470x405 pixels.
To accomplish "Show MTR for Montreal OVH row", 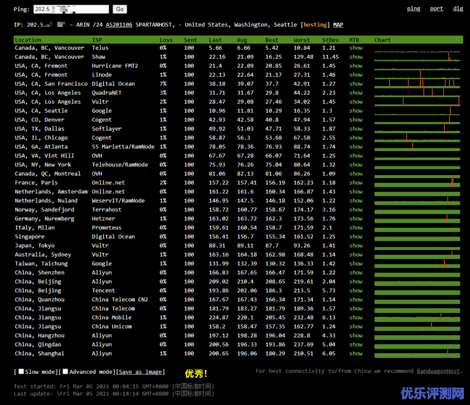I will coord(356,174).
